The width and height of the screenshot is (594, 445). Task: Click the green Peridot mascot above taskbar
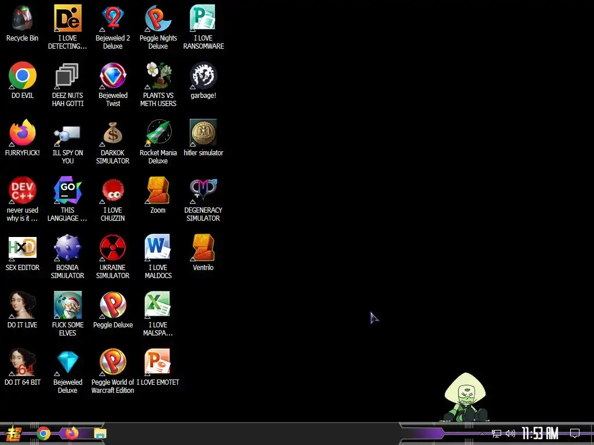tap(465, 397)
